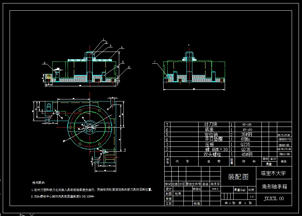Select the 螺母M×30 part name
Viewport: 302px width, 216px height.
point(216,149)
